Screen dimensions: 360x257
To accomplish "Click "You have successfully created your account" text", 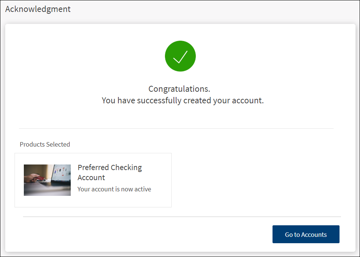I will [182, 100].
